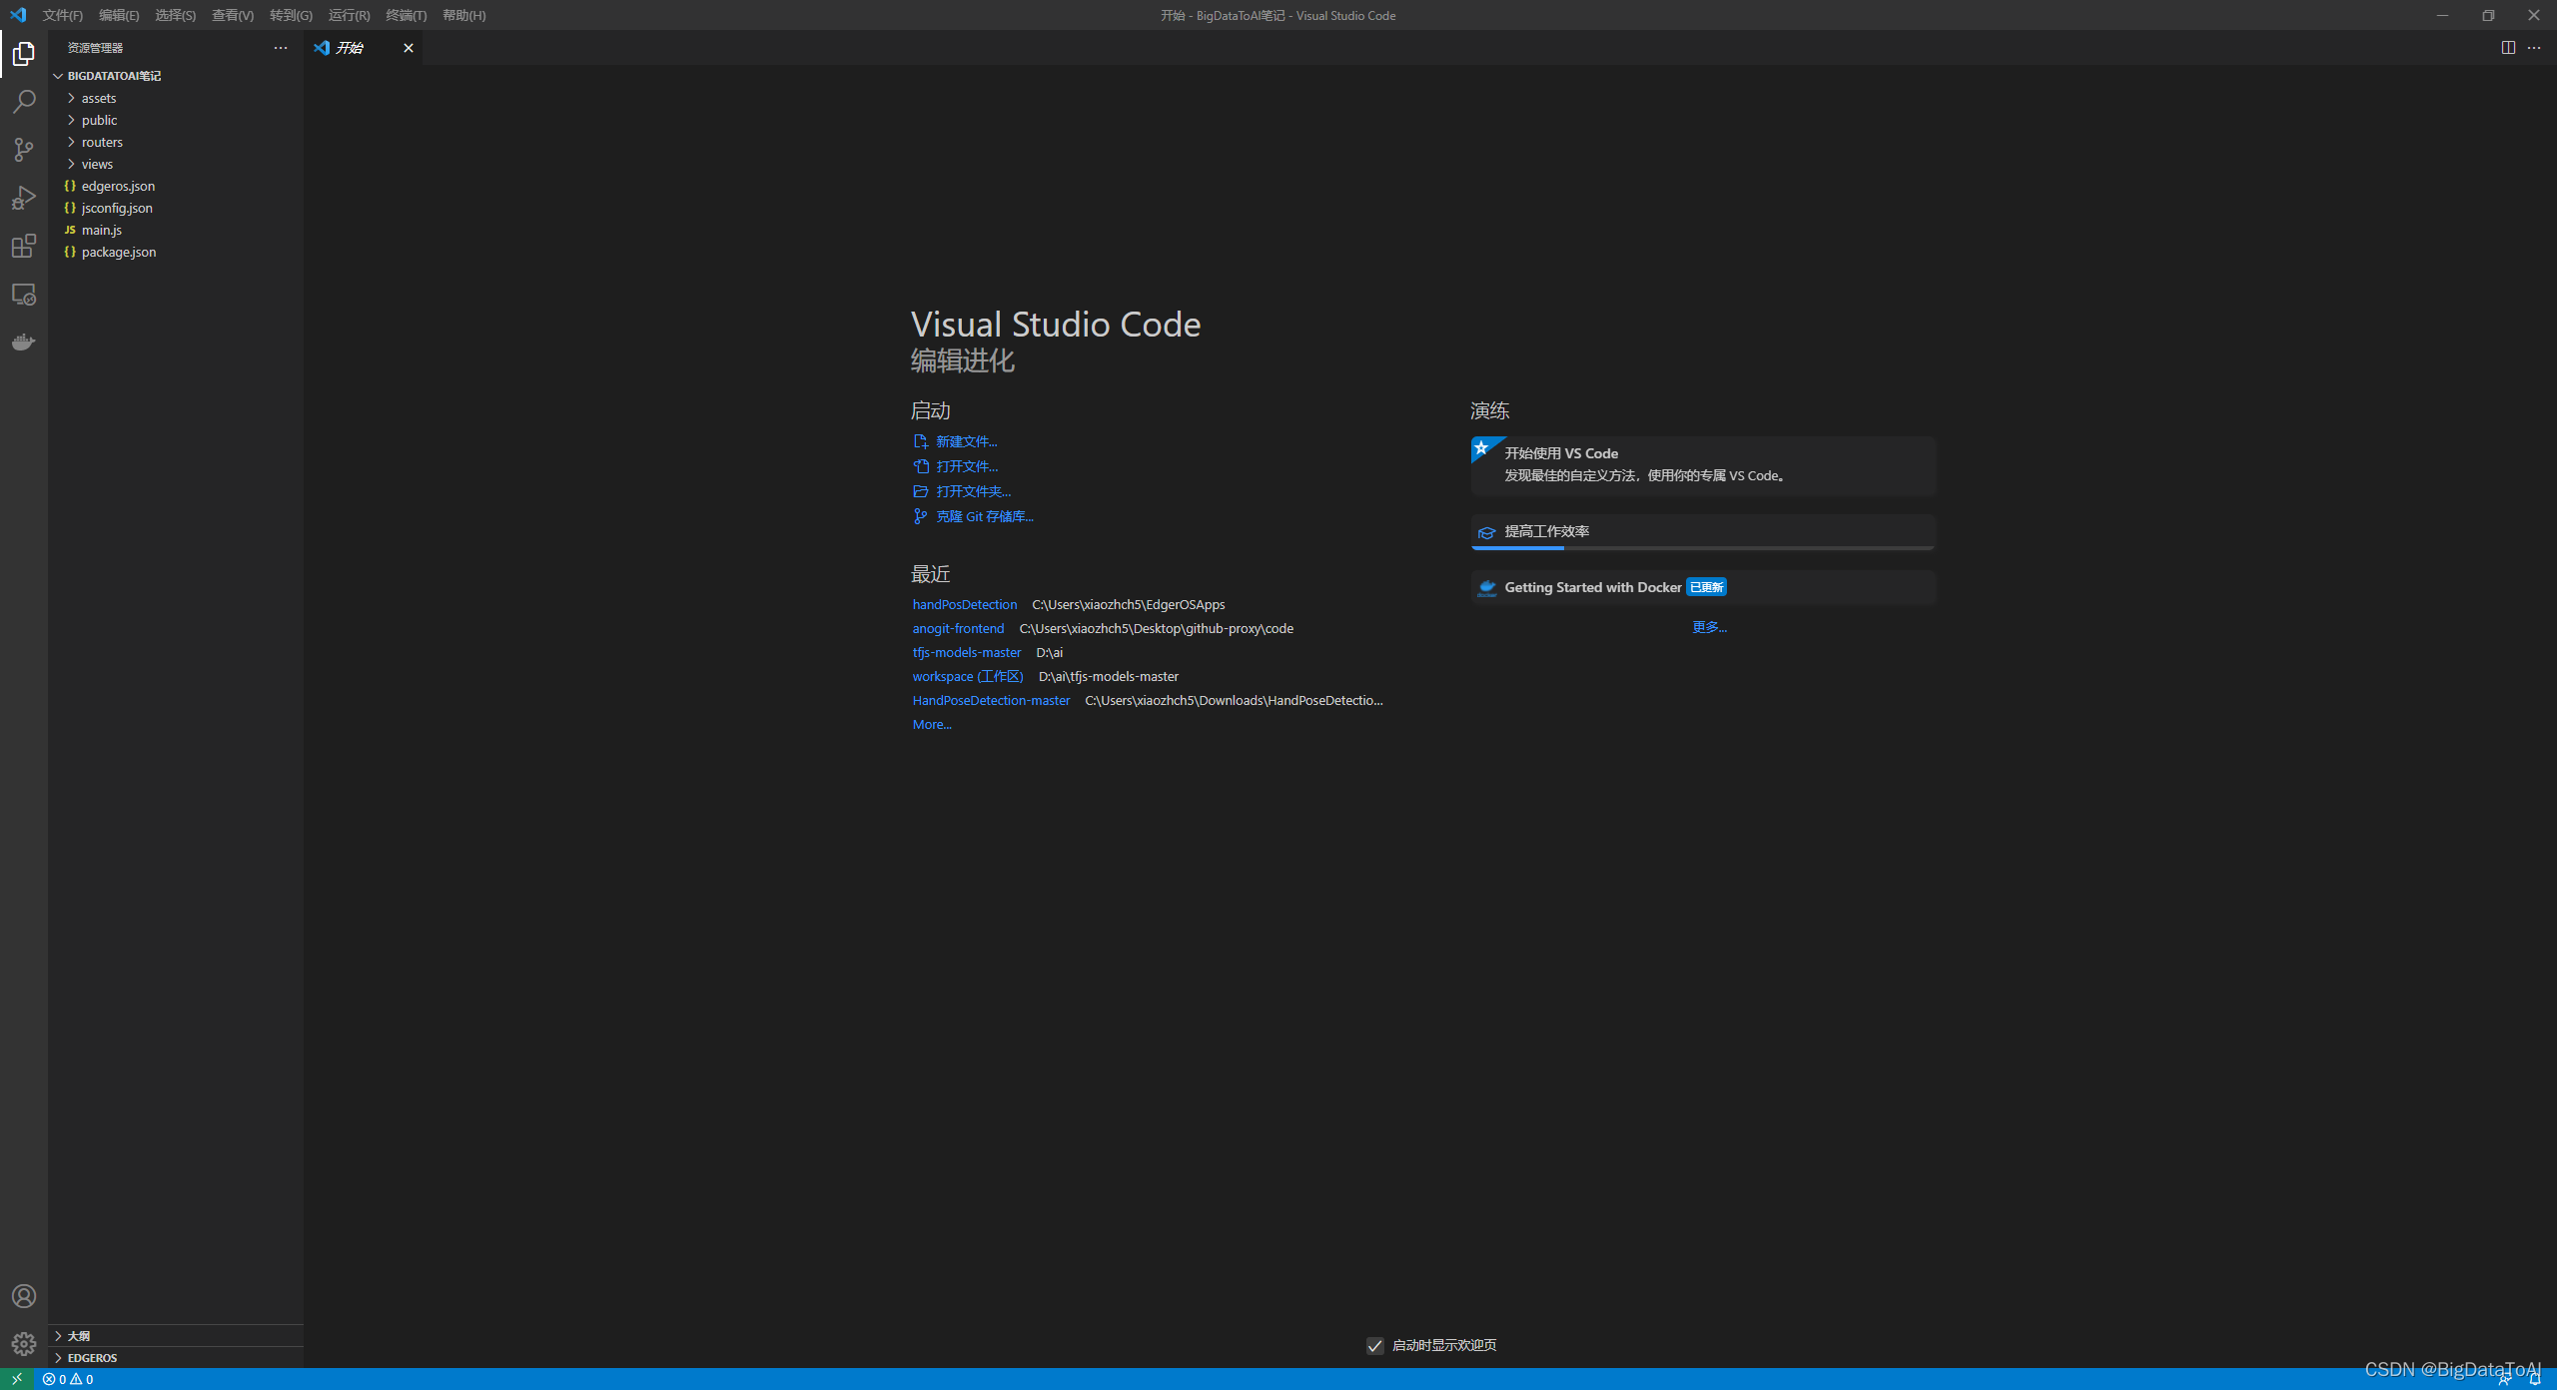Open the 终端(T) menu
This screenshot has height=1390, width=2557.
406,15
